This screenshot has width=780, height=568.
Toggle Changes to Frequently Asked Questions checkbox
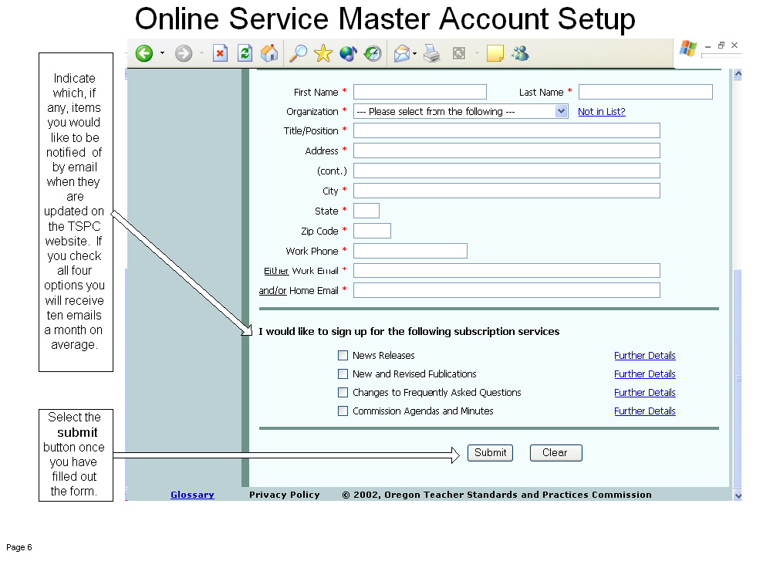pyautogui.click(x=343, y=393)
